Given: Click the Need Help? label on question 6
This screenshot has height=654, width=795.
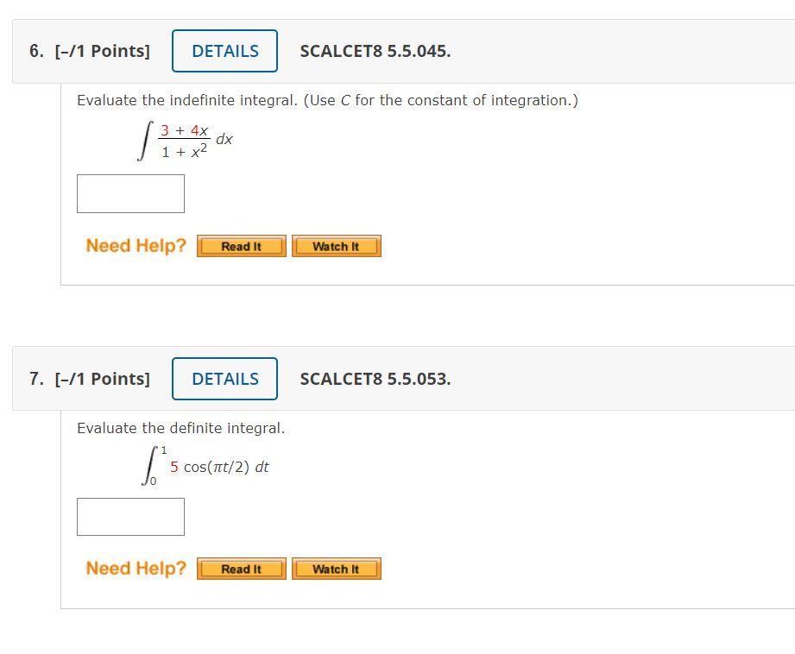Looking at the screenshot, I should pos(136,246).
